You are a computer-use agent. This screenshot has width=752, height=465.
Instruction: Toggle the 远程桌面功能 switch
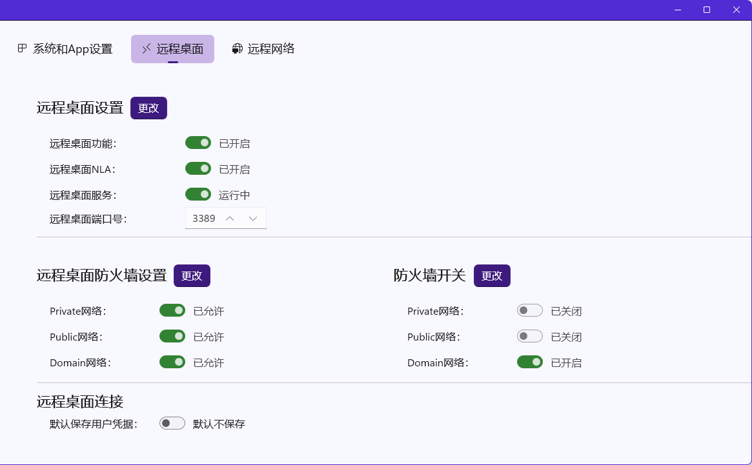(198, 143)
